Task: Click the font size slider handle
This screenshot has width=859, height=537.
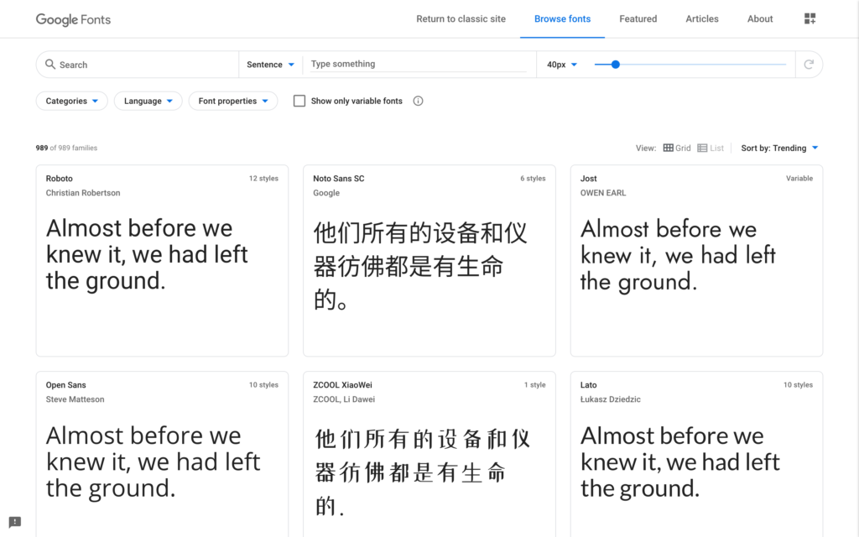Action: 615,65
